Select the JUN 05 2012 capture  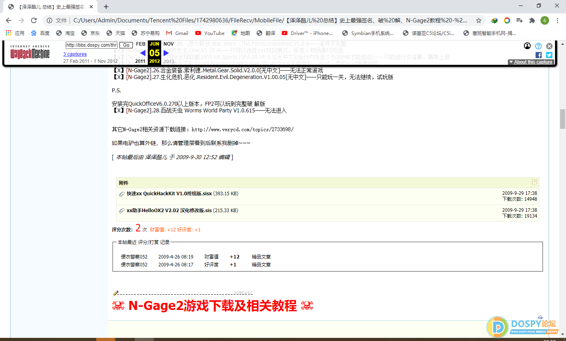154,52
